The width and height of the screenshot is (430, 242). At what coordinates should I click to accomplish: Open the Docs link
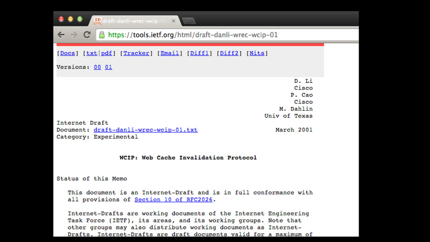tap(68, 53)
